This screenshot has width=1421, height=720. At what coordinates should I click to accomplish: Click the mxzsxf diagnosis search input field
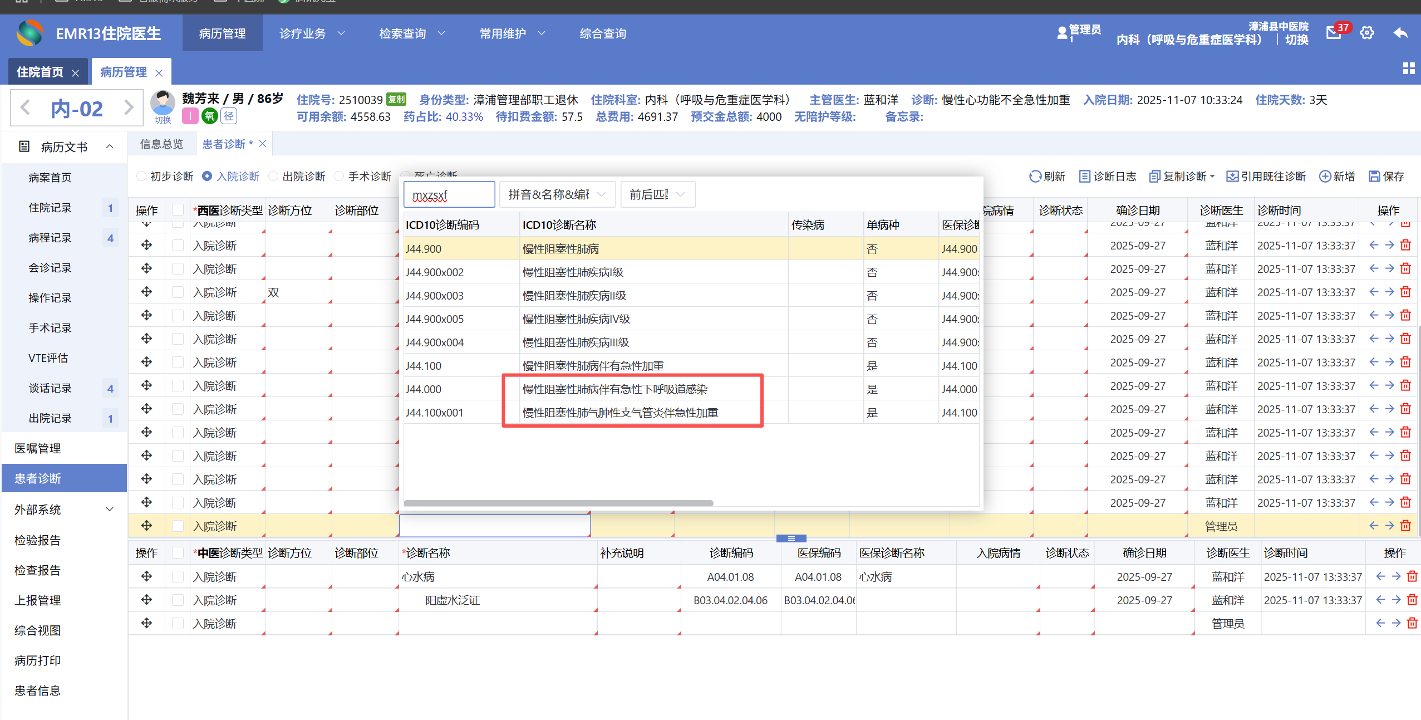[449, 194]
